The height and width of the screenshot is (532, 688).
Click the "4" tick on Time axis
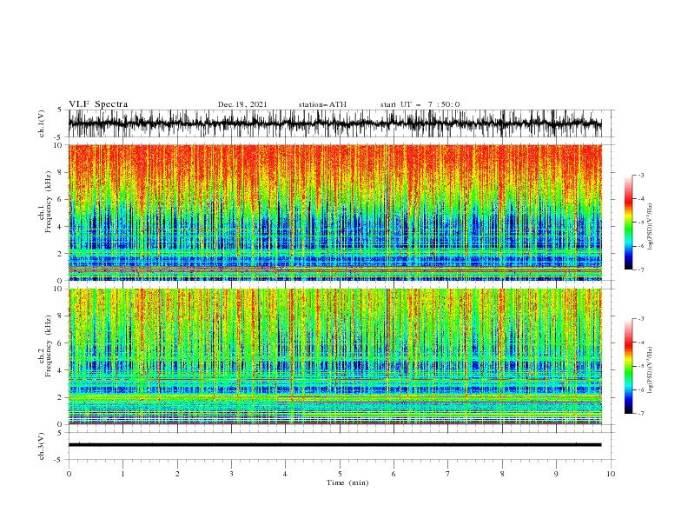[285, 474]
